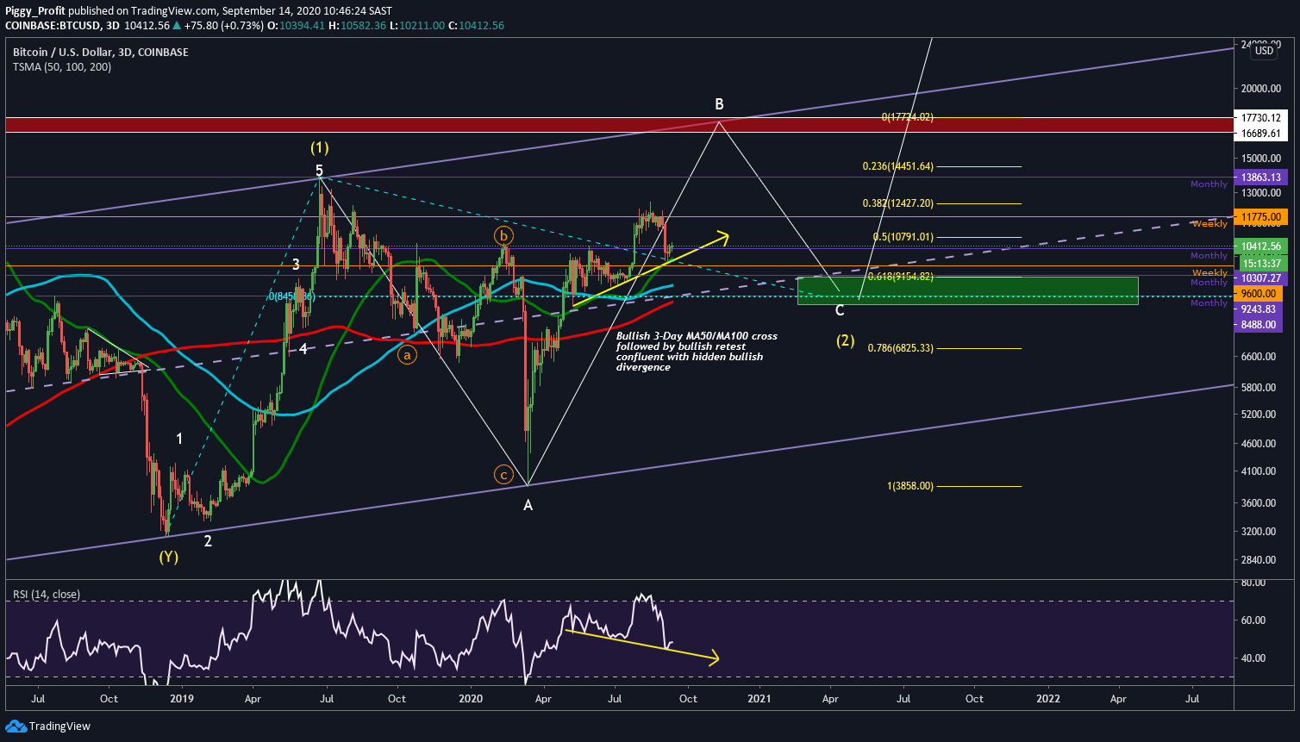Viewport: 1300px width, 742px height.
Task: Open the USD currency selector
Action: click(x=1264, y=51)
